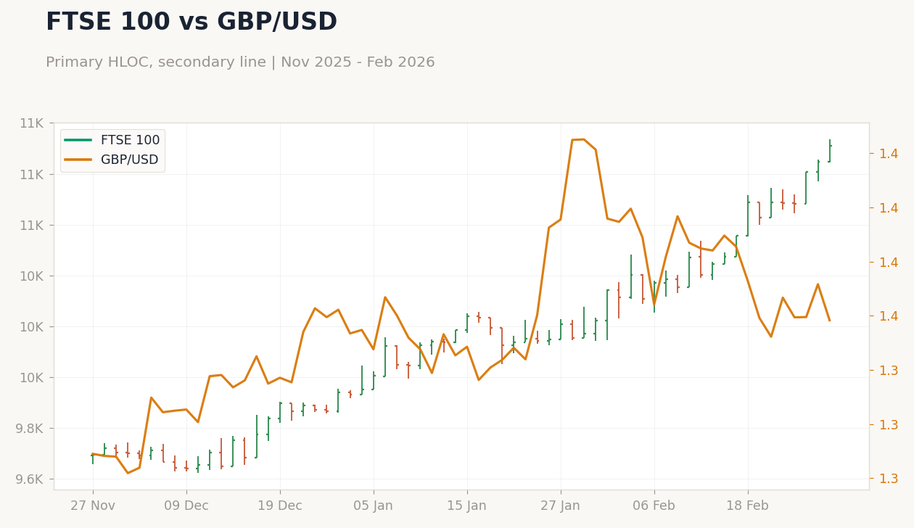
Task: Click the green FTSE 100 legend line swatch
Action: [x=78, y=140]
